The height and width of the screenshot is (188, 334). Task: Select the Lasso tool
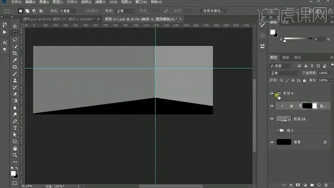coord(15,39)
